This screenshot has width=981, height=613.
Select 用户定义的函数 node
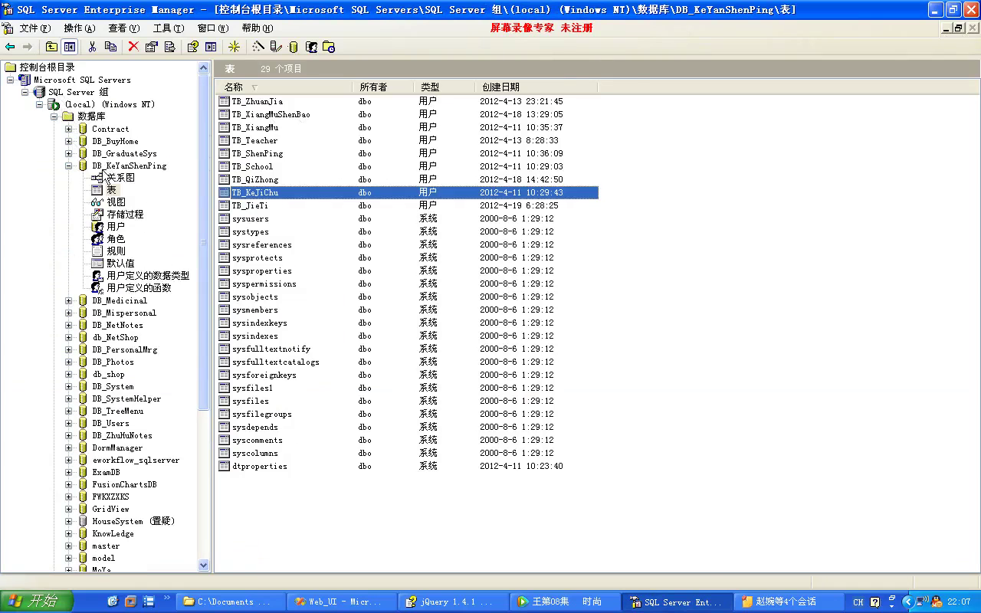139,288
